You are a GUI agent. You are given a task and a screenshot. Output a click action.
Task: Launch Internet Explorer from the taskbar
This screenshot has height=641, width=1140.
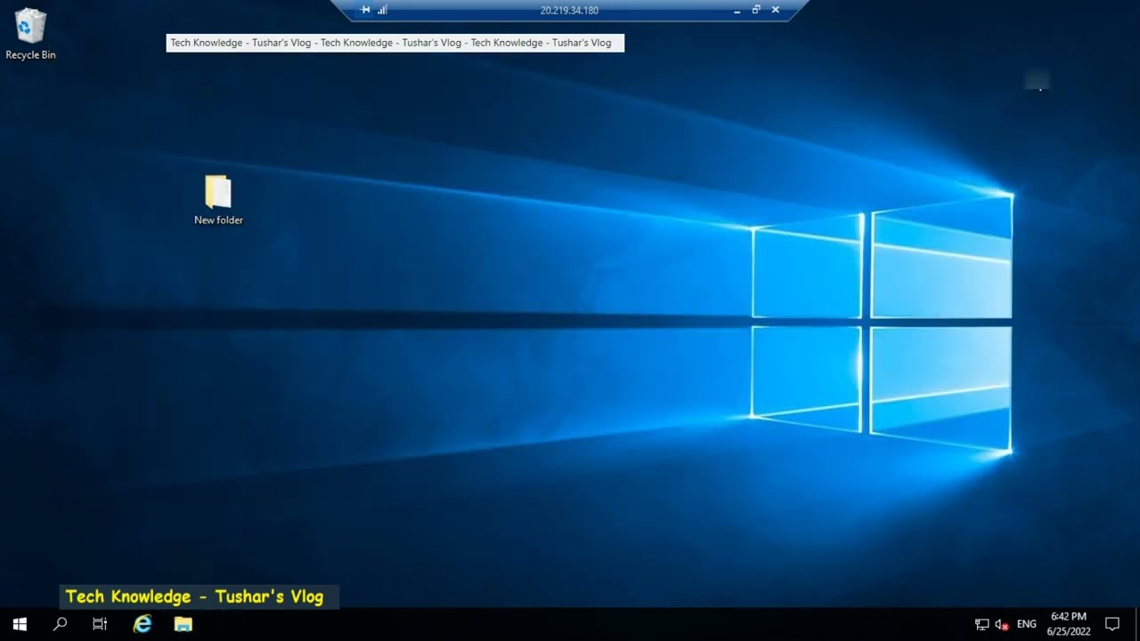(142, 624)
